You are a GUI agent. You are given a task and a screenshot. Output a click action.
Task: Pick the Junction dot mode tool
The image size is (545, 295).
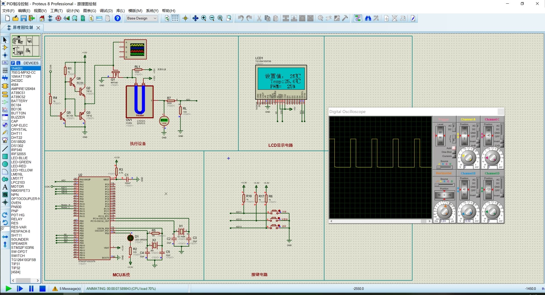5,55
